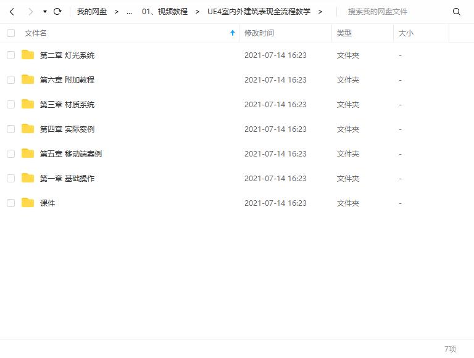This screenshot has width=474, height=358.
Task: Click the 文件夹 type of 第四章 实际案例
Action: (x=348, y=129)
